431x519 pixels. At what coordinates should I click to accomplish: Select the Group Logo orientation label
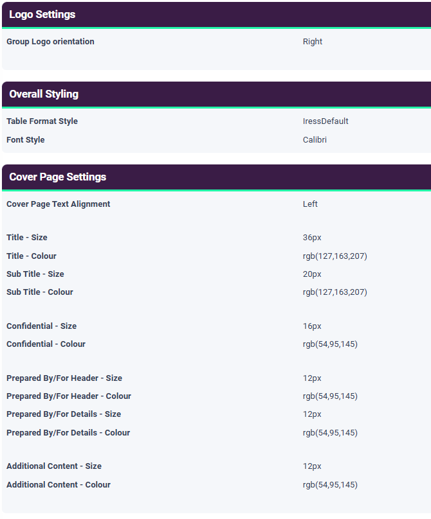coord(50,42)
